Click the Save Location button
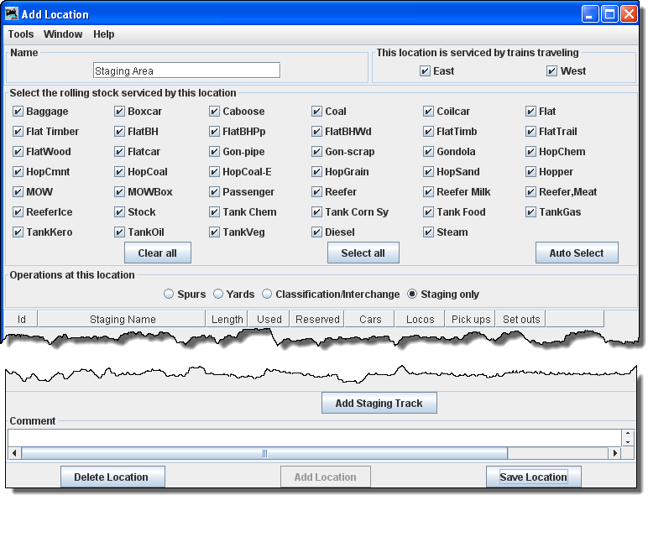This screenshot has height=537, width=648. point(533,477)
